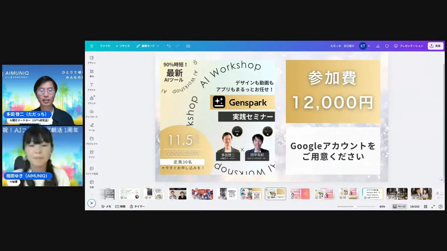Toggle the ページ thumbnail strip view
This screenshot has height=251, width=447.
[x=399, y=206]
